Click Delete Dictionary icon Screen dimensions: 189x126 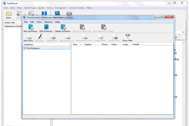pos(63,27)
